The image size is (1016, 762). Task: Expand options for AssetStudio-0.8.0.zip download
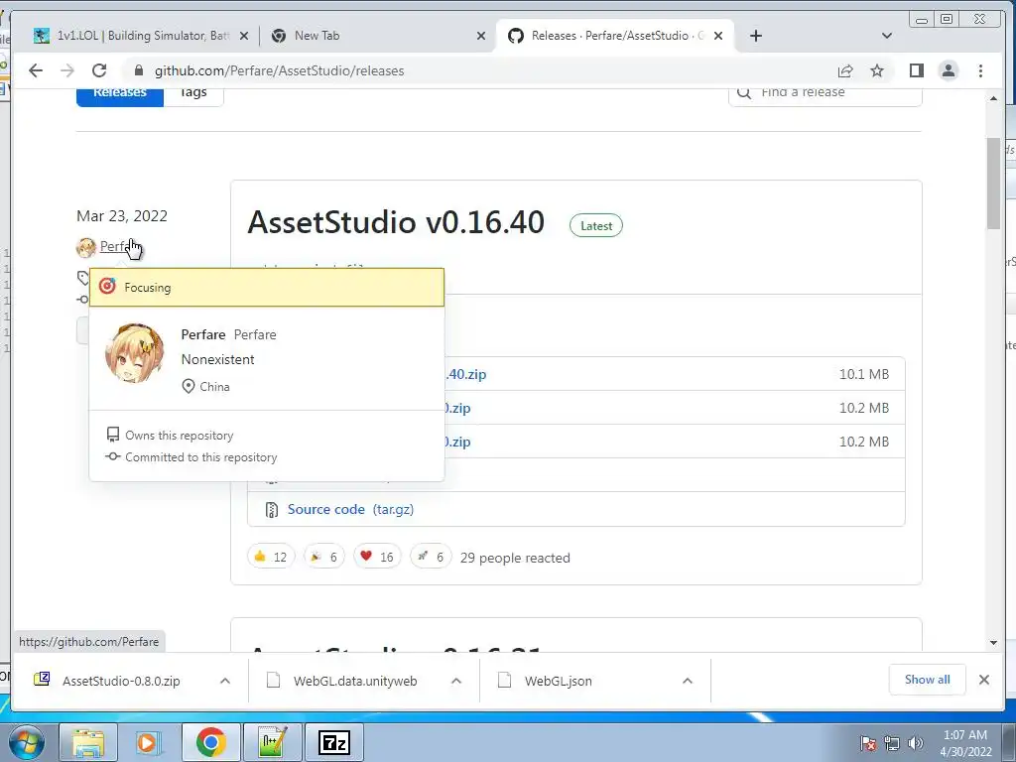coord(225,681)
